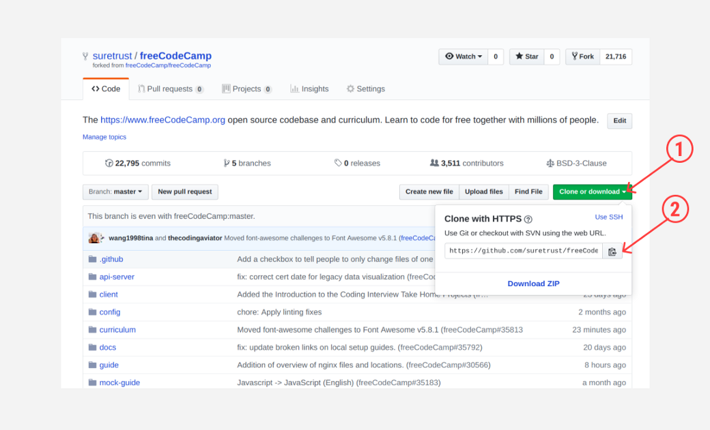Open the 'Addition of overview of nginx' commit message
The height and width of the screenshot is (430, 710).
tap(364, 365)
